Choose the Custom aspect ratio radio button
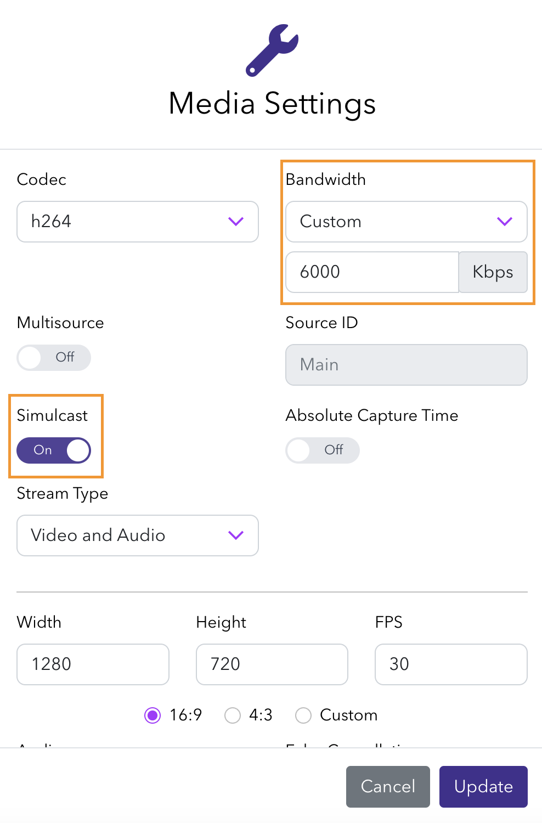The height and width of the screenshot is (823, 542). click(x=303, y=715)
